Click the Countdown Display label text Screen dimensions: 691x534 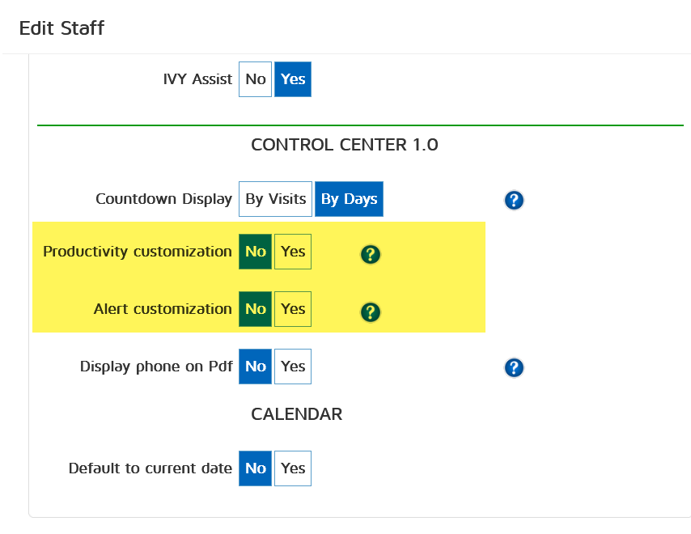(x=163, y=199)
